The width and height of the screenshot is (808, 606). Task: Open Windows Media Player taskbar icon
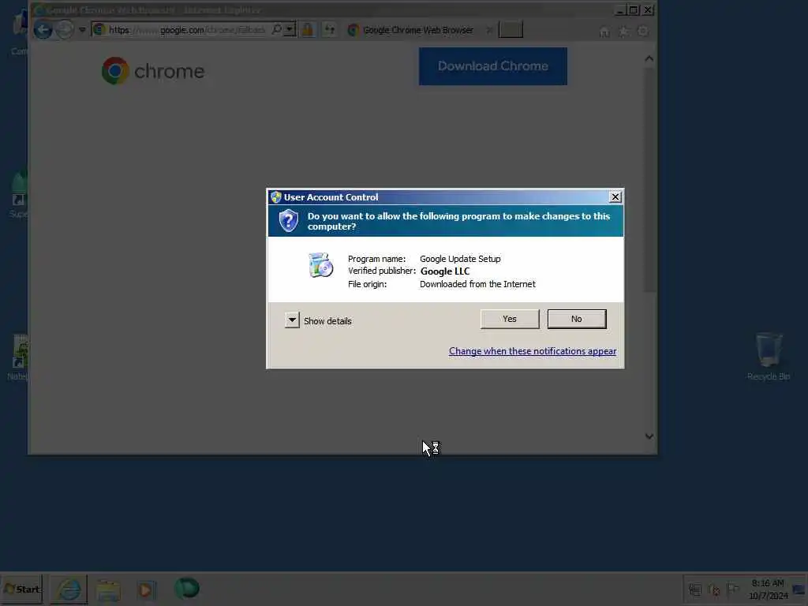tap(146, 590)
